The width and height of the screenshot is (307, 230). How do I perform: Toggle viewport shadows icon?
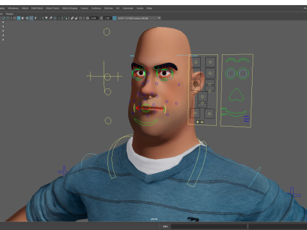click(40, 18)
